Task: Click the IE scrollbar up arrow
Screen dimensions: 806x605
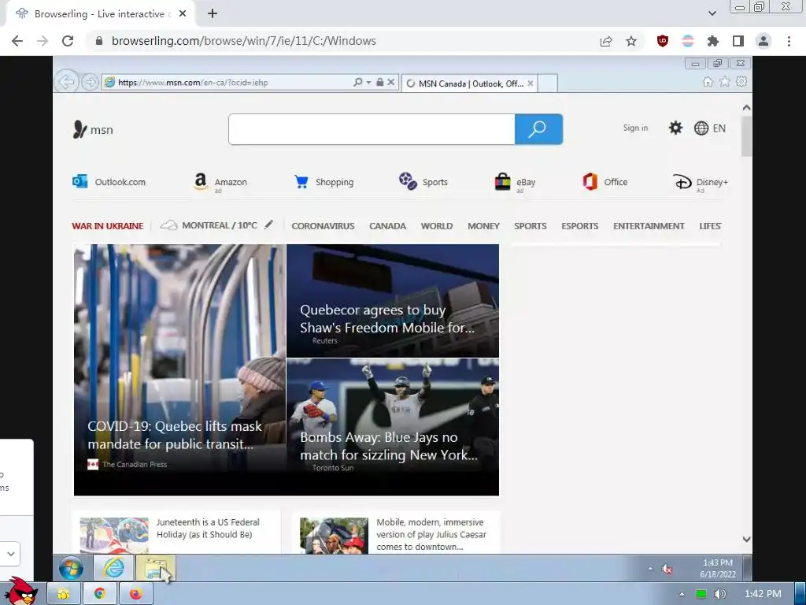Action: tap(746, 108)
